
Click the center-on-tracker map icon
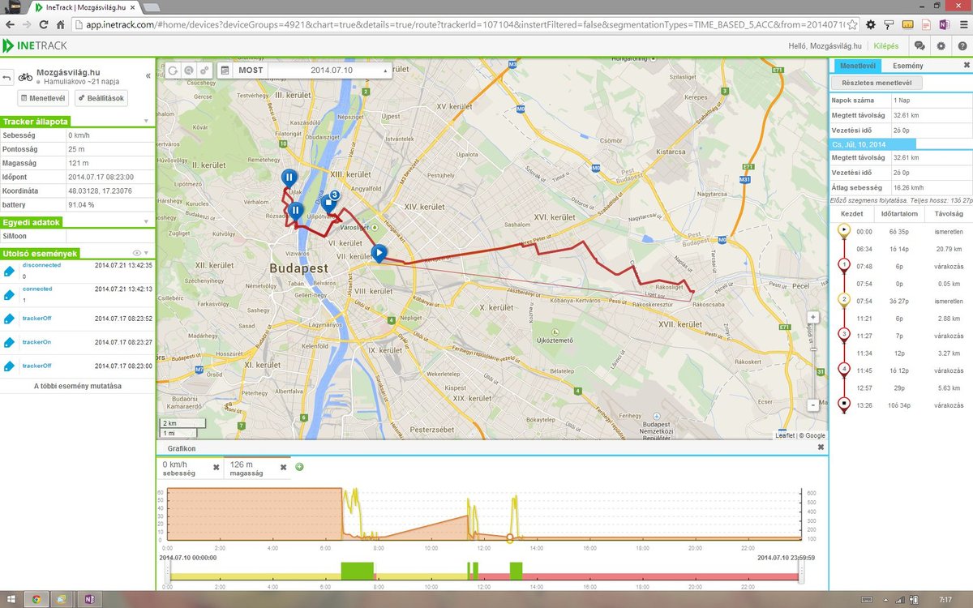point(188,71)
